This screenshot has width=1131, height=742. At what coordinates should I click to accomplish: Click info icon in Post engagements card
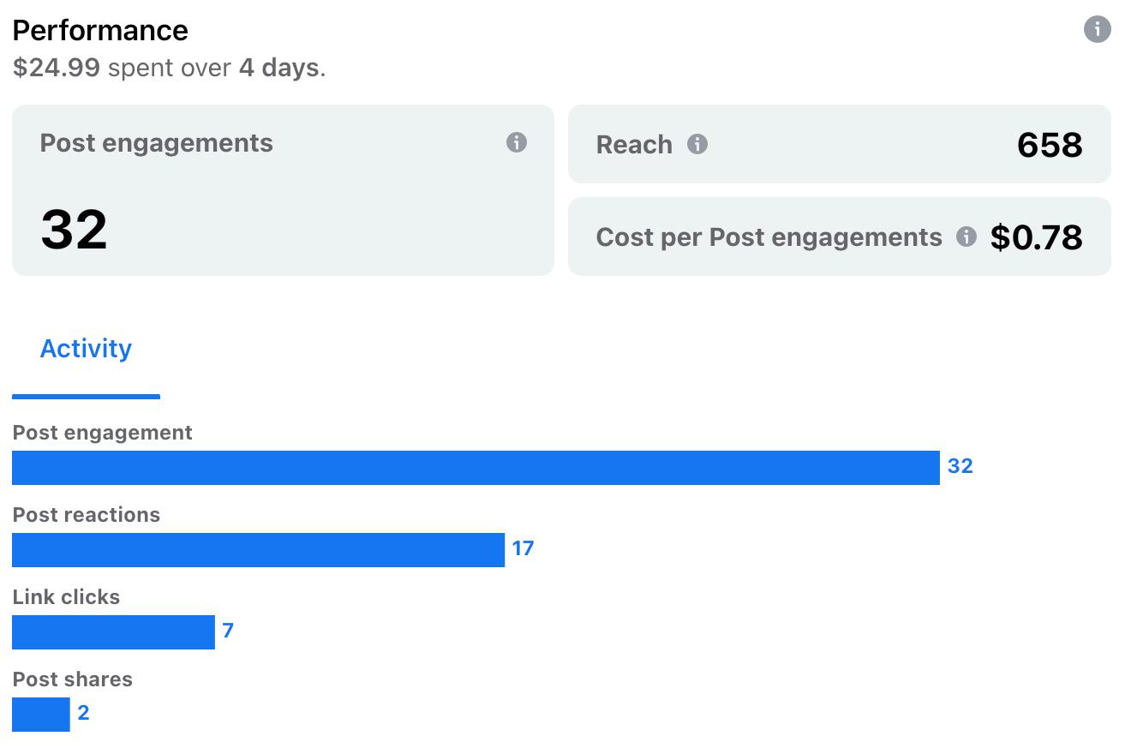tap(516, 142)
